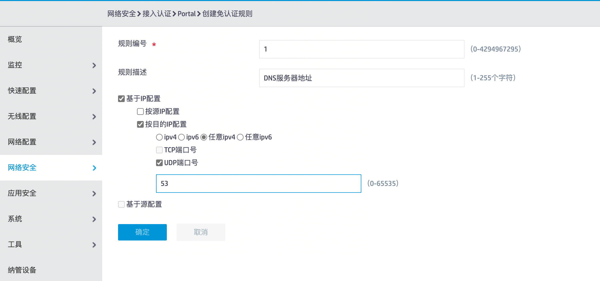Select the ipv4 radio button

pyautogui.click(x=159, y=137)
